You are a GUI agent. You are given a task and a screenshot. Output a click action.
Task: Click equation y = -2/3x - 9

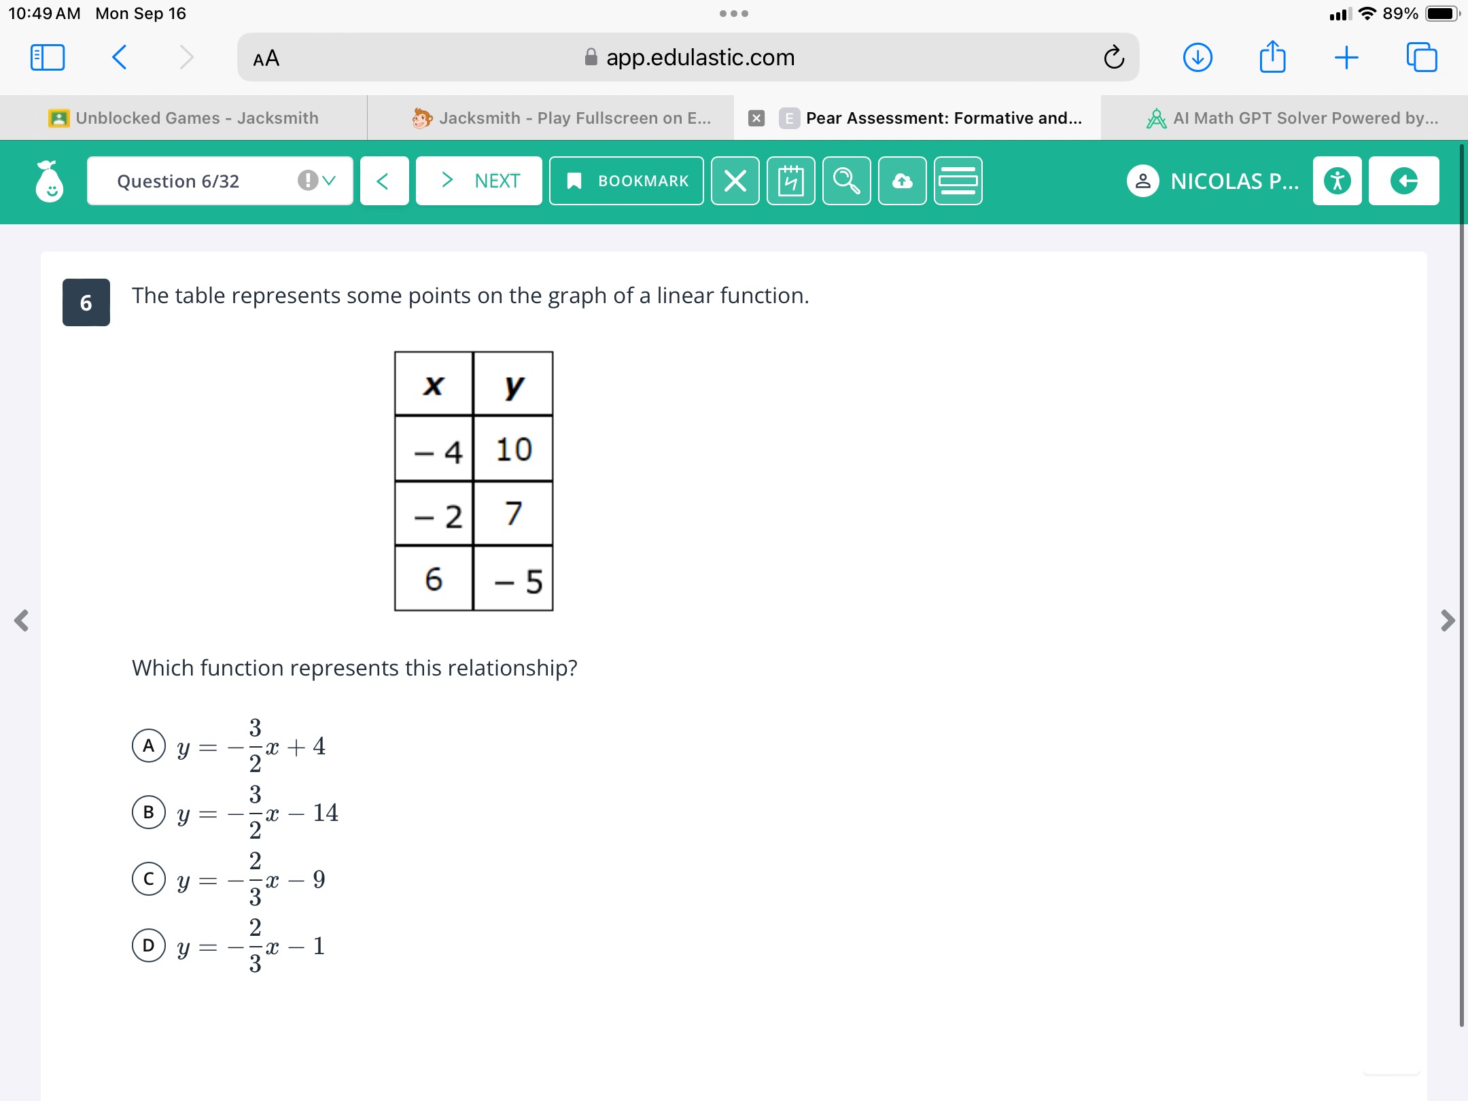[251, 879]
